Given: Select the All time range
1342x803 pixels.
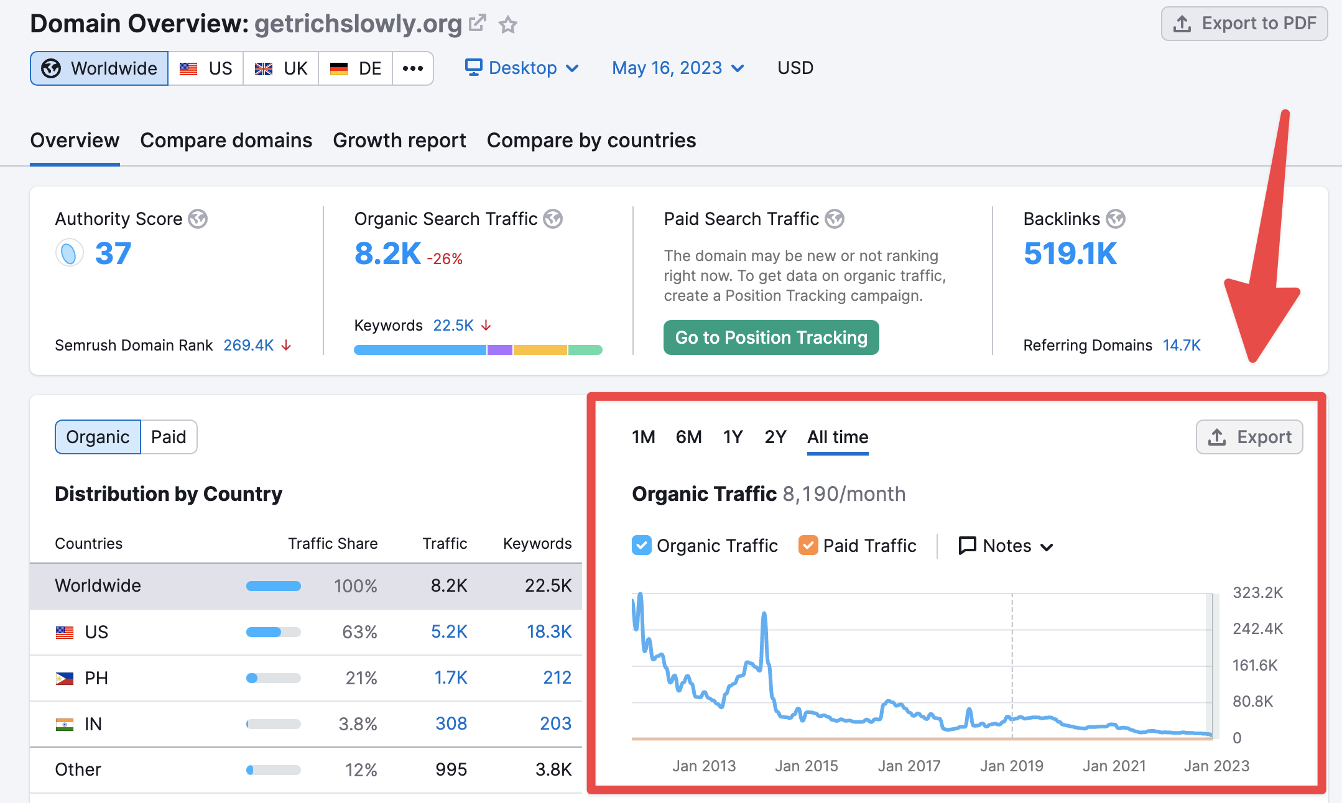Looking at the screenshot, I should [x=838, y=437].
